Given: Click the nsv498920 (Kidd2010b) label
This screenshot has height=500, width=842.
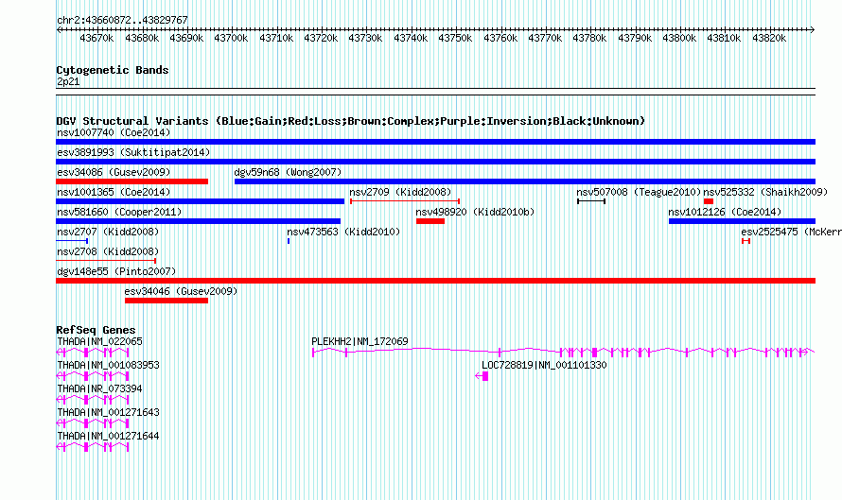Looking at the screenshot, I should coord(475,212).
